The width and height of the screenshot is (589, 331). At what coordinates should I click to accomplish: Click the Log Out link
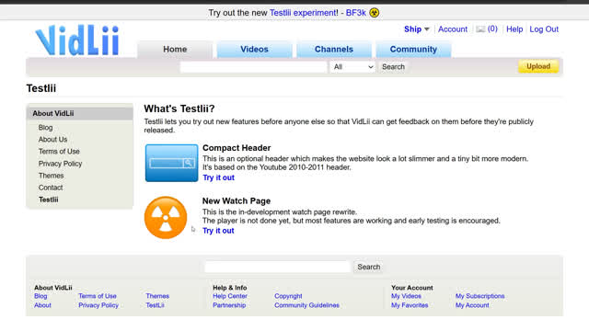(544, 29)
